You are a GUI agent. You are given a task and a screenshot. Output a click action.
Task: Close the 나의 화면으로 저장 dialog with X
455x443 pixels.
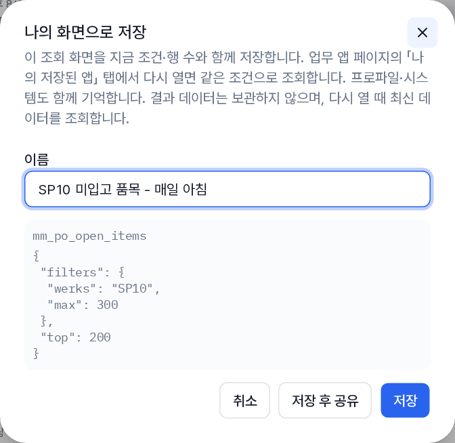[422, 33]
